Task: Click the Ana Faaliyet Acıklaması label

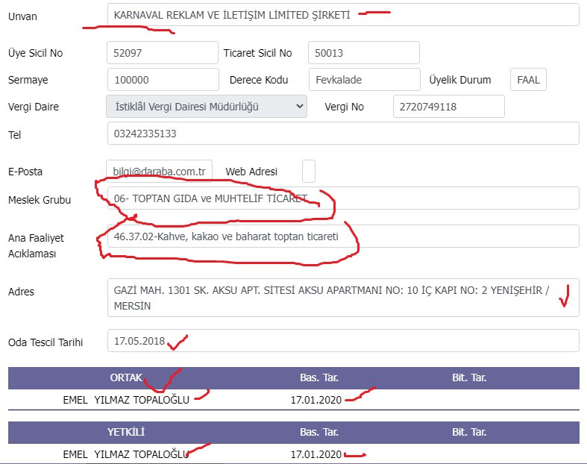Action: (36, 245)
